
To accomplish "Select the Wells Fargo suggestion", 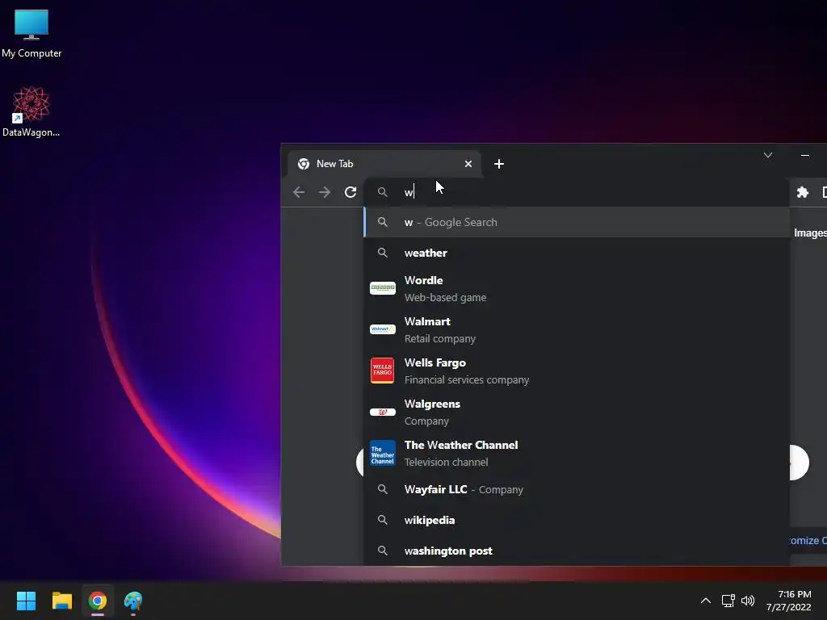I will pos(577,371).
